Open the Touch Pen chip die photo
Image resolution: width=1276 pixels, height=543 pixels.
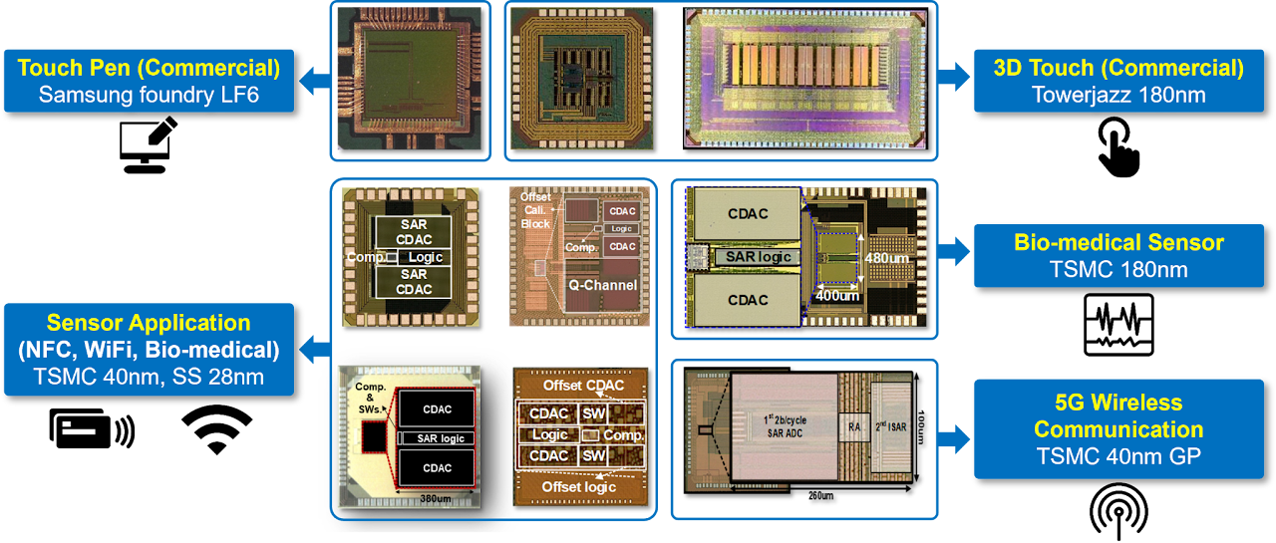pos(410,80)
